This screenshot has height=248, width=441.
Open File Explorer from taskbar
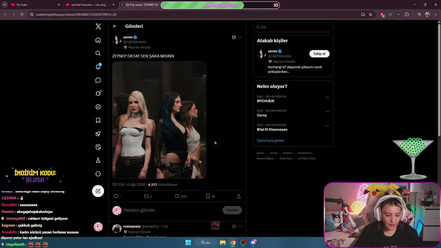click(223, 242)
